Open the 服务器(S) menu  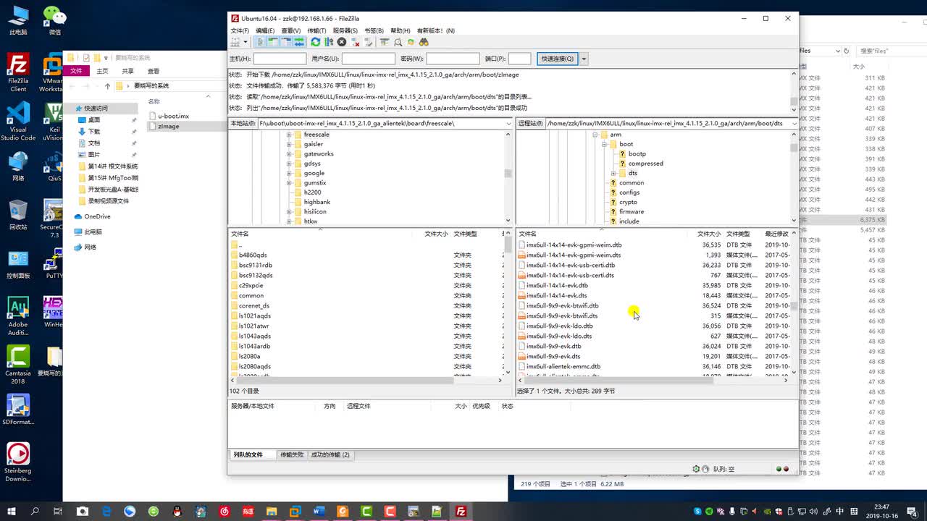[x=345, y=30]
